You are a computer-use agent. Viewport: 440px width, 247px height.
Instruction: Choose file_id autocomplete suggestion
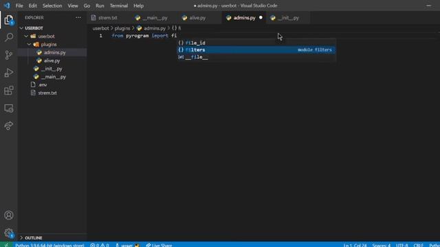pos(256,43)
